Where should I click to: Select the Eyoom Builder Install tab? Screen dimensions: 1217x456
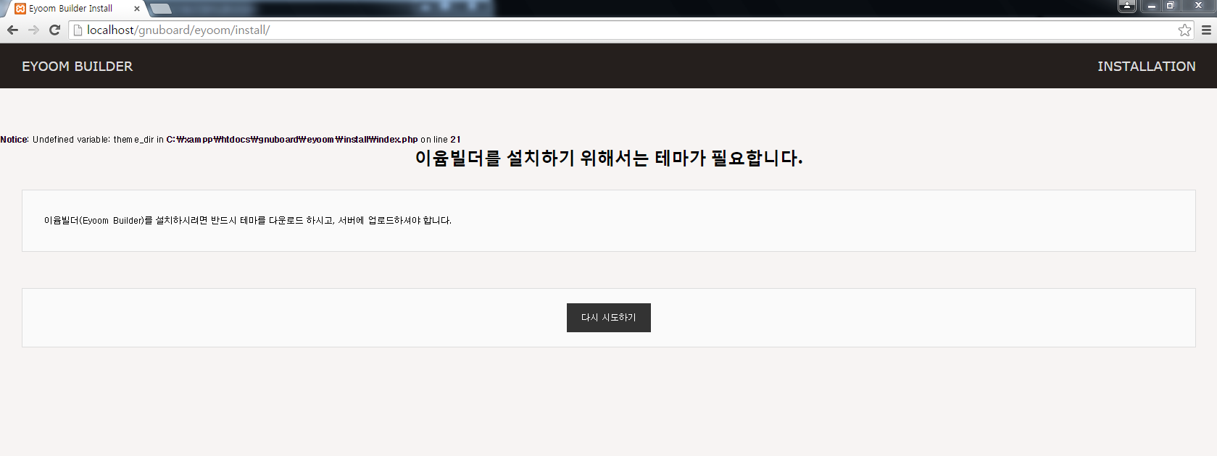[75, 9]
